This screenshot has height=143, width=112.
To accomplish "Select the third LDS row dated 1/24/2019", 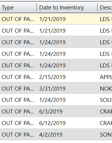I will [56, 65].
